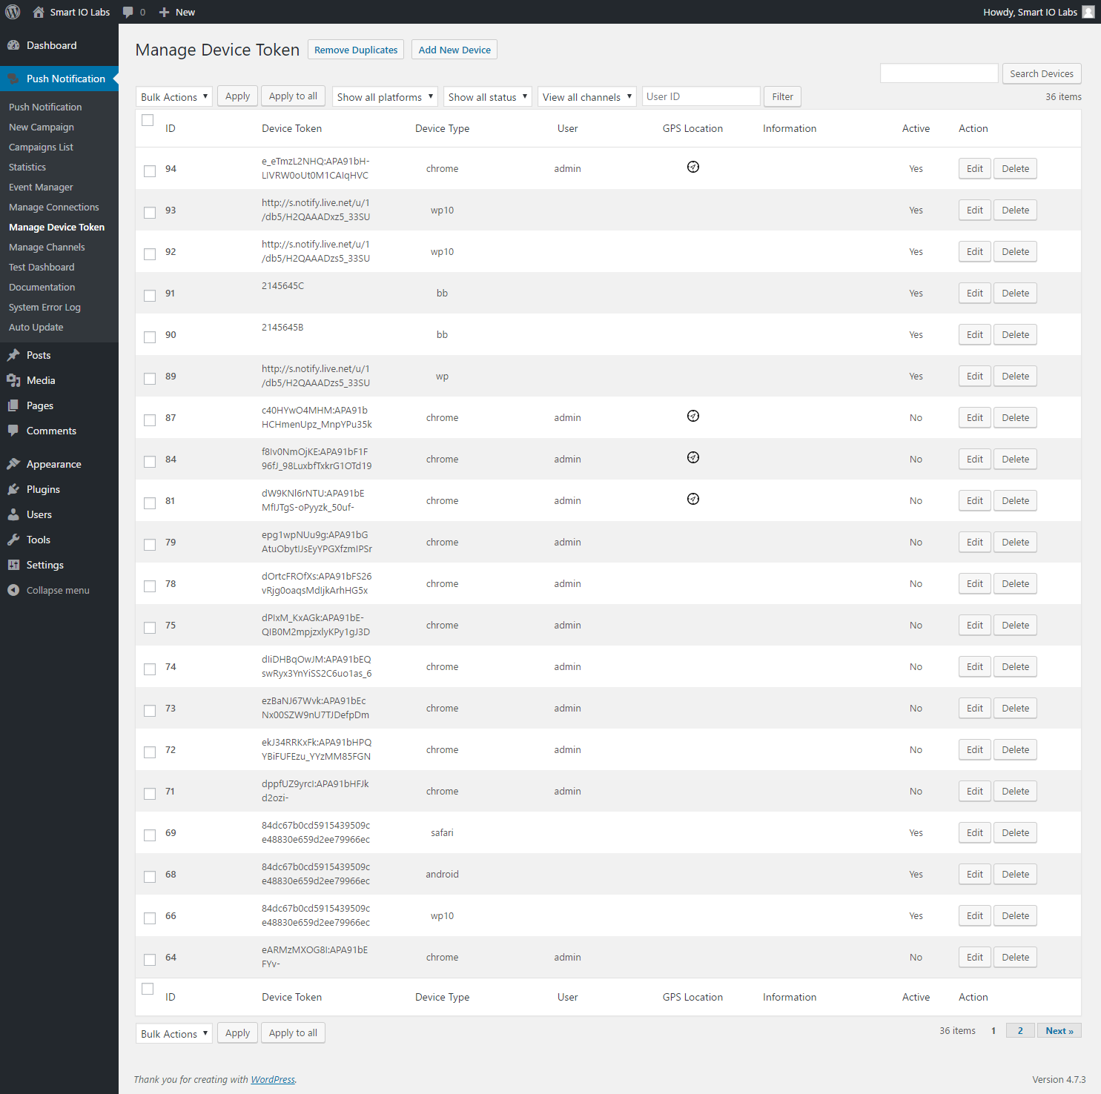1101x1094 pixels.
Task: Click the WordPress logo icon
Action: coord(13,12)
